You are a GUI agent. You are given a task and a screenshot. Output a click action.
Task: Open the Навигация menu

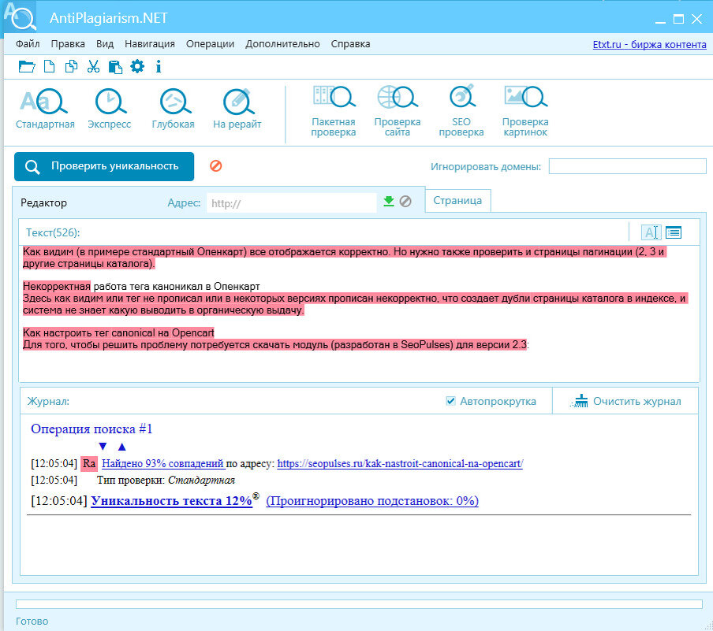pyautogui.click(x=150, y=44)
